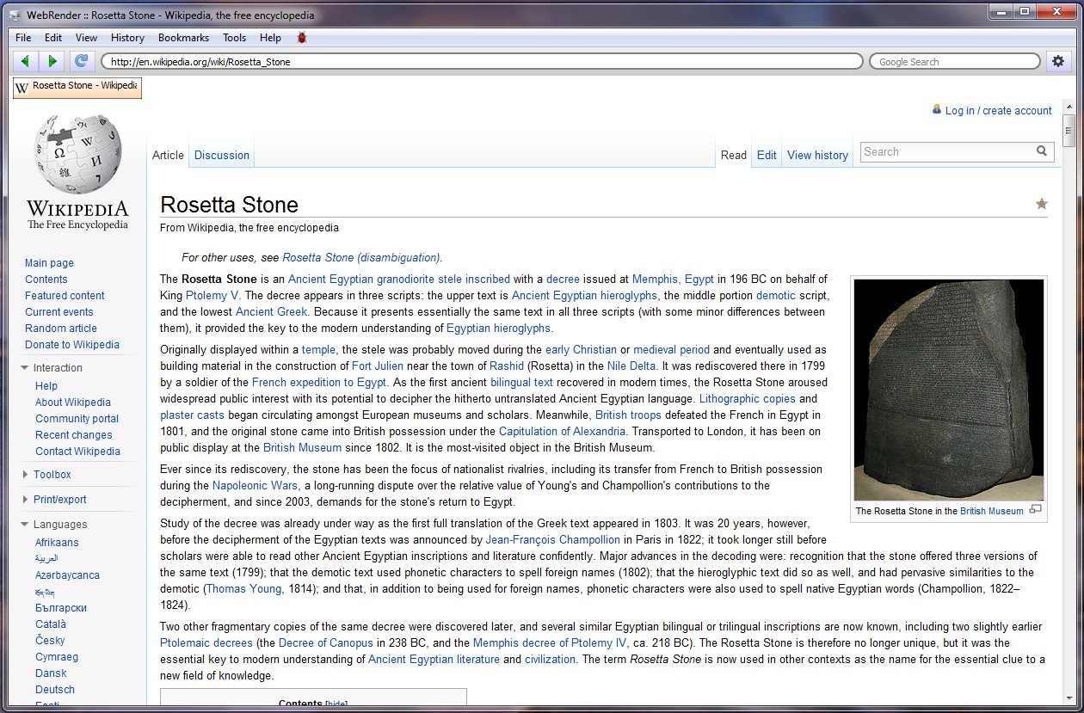Choose Deutsch language link
The width and height of the screenshot is (1084, 713).
point(55,690)
